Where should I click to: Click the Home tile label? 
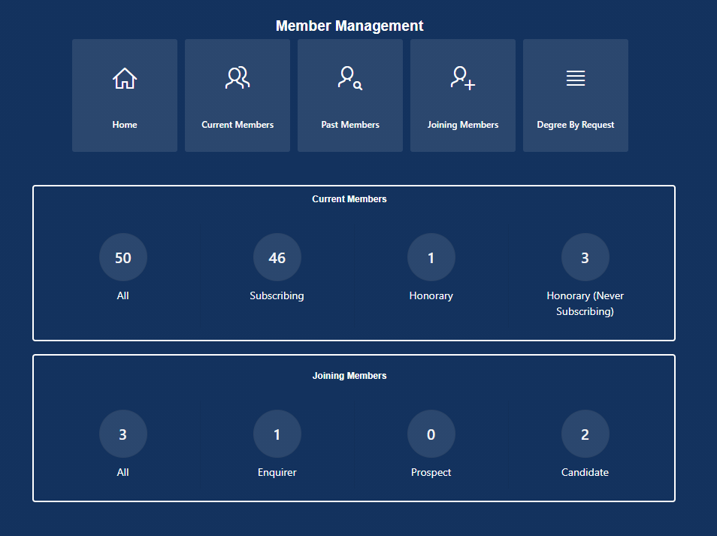click(x=125, y=125)
